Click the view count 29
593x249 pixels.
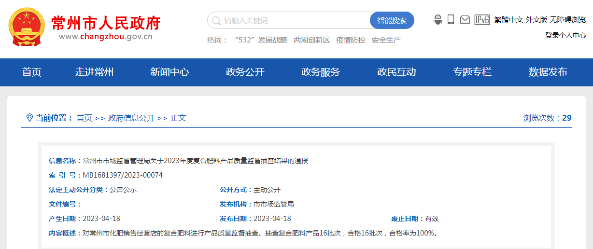pos(567,118)
